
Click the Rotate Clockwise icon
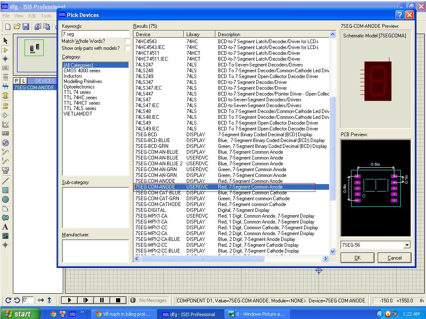[8, 300]
